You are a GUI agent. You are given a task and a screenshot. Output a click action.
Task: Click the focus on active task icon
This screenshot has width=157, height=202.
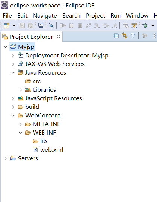point(145,35)
